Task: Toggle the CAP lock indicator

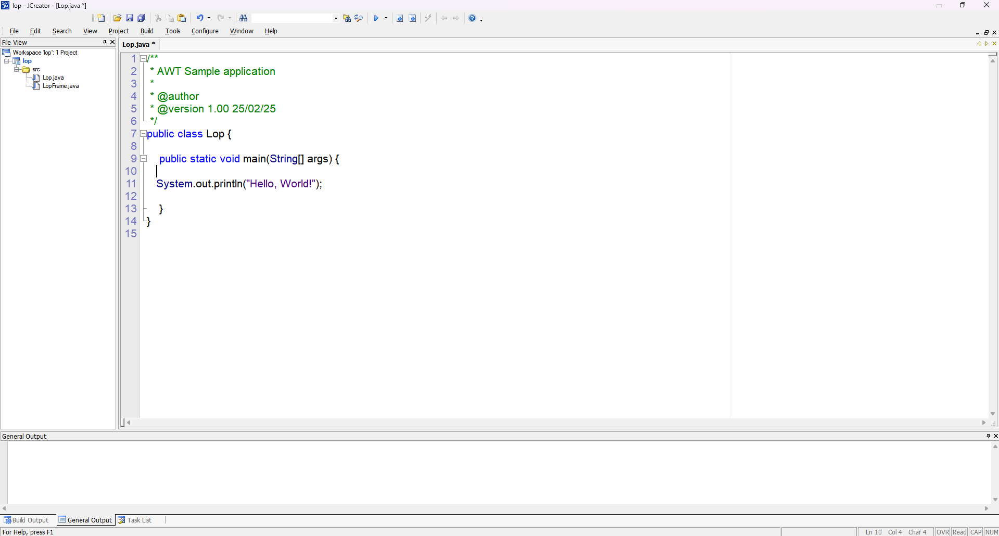Action: click(976, 531)
